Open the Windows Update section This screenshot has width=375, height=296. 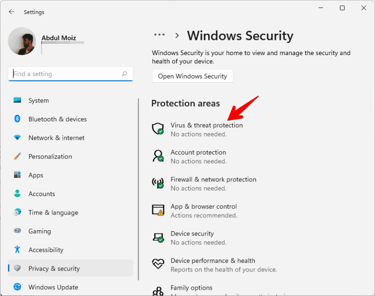point(53,287)
